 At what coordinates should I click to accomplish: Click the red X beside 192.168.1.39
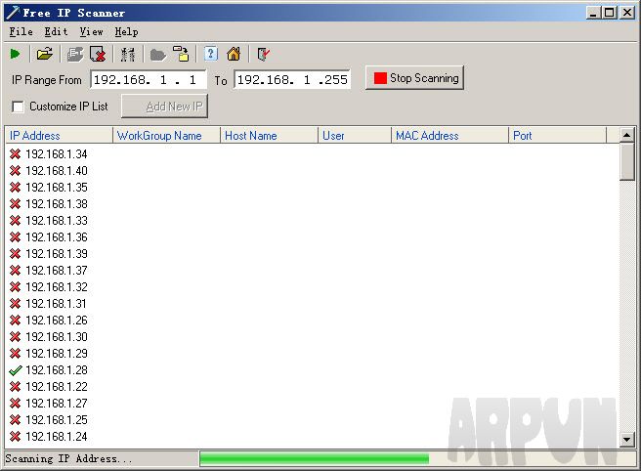(15, 254)
